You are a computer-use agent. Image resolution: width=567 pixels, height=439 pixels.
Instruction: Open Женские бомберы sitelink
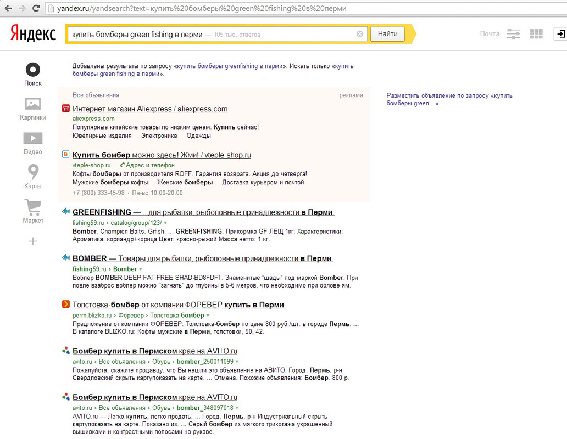click(185, 182)
